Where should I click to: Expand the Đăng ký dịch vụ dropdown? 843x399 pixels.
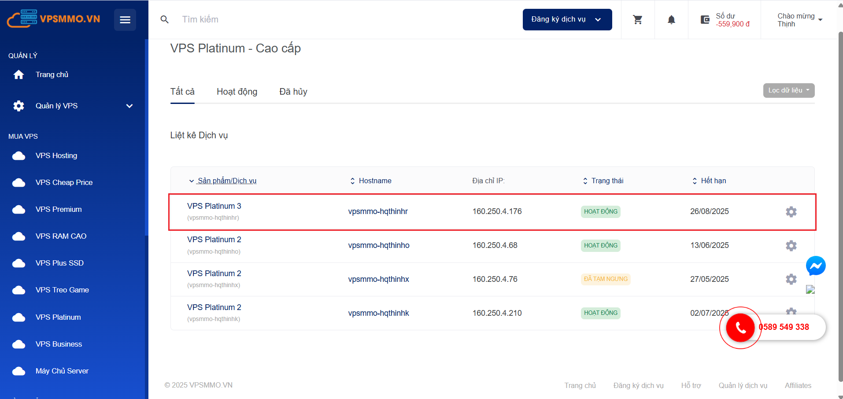pyautogui.click(x=567, y=19)
